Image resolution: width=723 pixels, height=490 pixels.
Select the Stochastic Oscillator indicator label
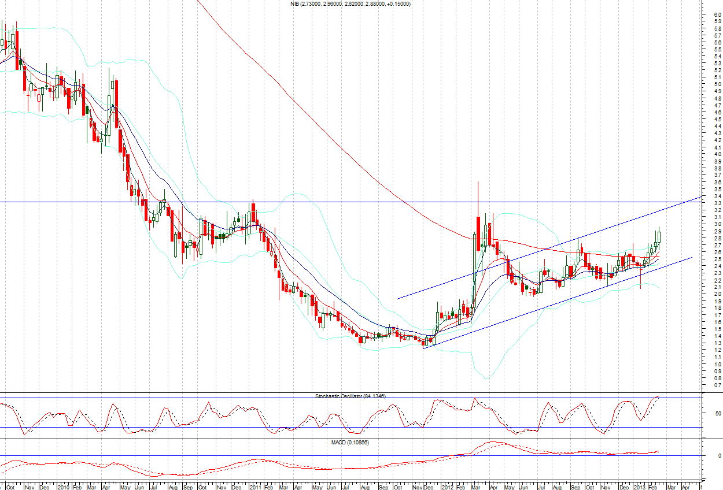pyautogui.click(x=350, y=396)
